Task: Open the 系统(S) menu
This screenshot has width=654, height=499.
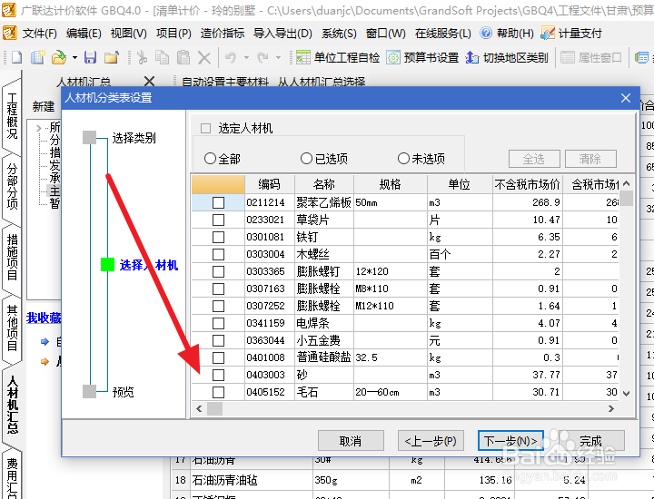Action: [339, 34]
